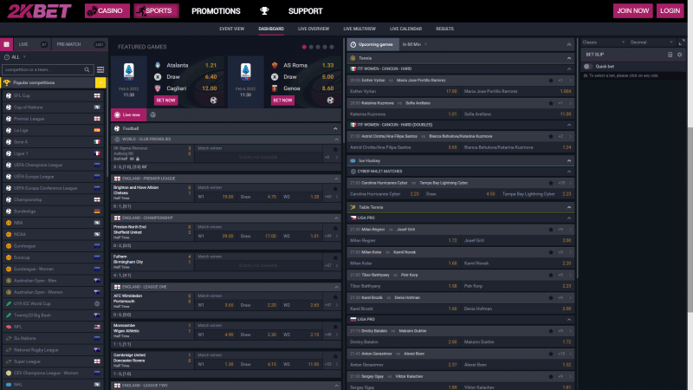Collapse the Tennis section
Screen dimensions: 693x390
coord(569,58)
